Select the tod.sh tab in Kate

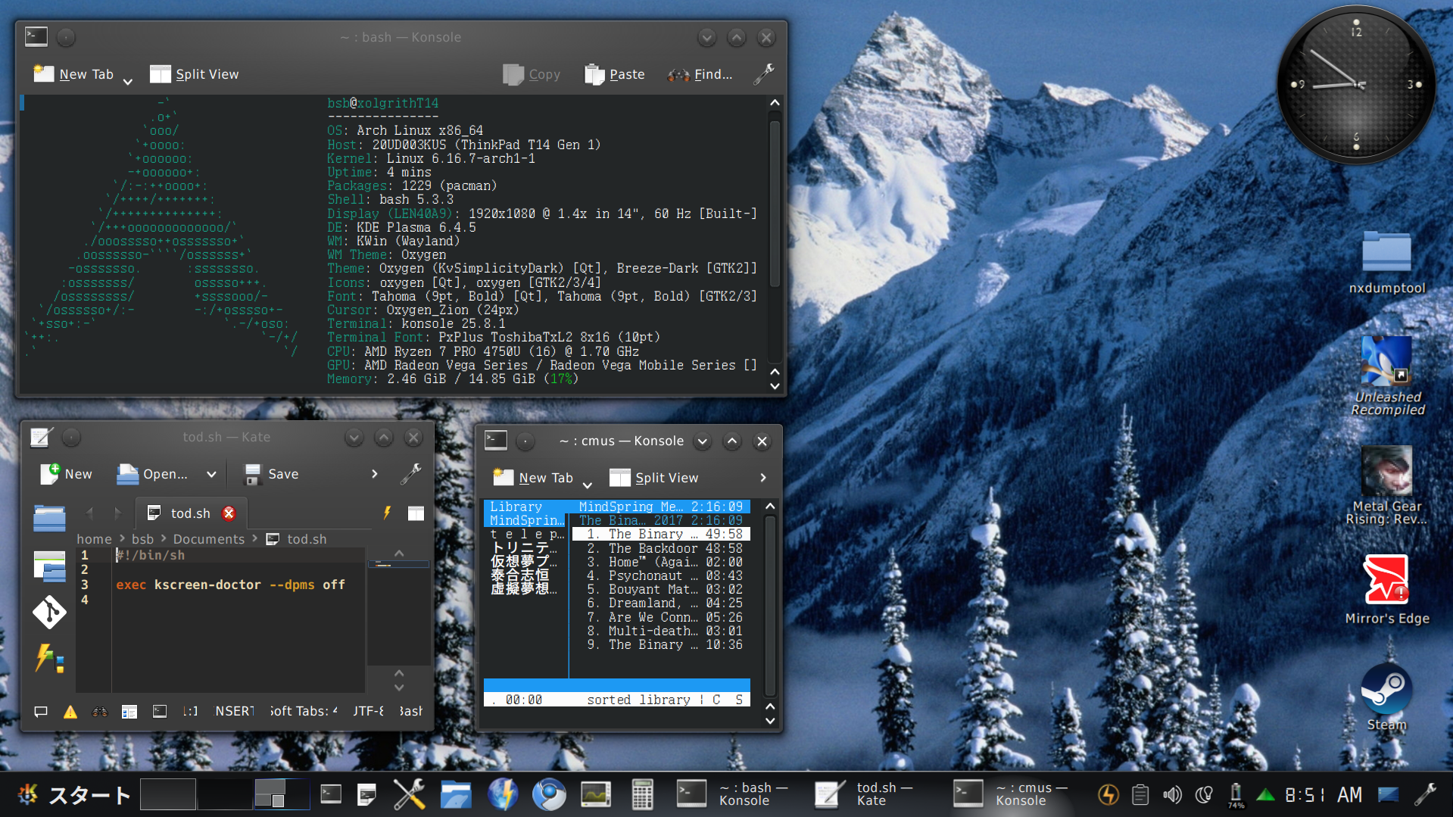(189, 513)
